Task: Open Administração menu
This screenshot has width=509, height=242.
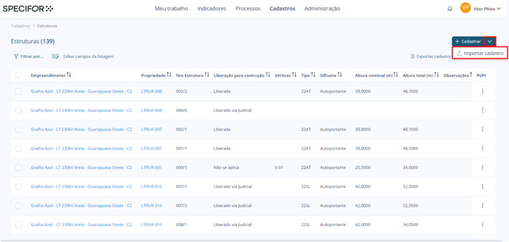Action: [322, 9]
